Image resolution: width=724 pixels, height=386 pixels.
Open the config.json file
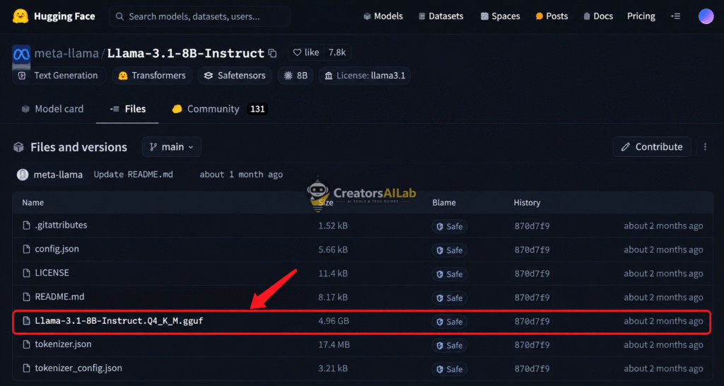pyautogui.click(x=57, y=250)
